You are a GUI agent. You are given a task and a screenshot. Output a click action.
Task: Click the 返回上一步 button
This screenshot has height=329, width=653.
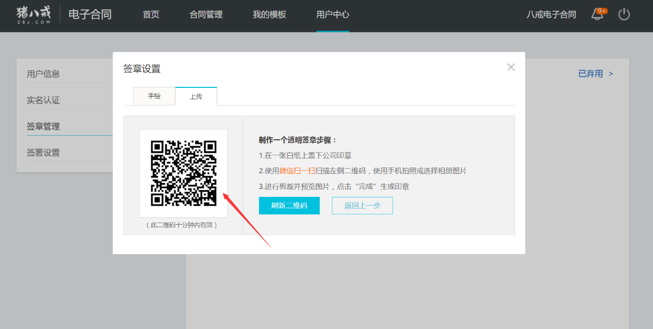[x=362, y=206]
